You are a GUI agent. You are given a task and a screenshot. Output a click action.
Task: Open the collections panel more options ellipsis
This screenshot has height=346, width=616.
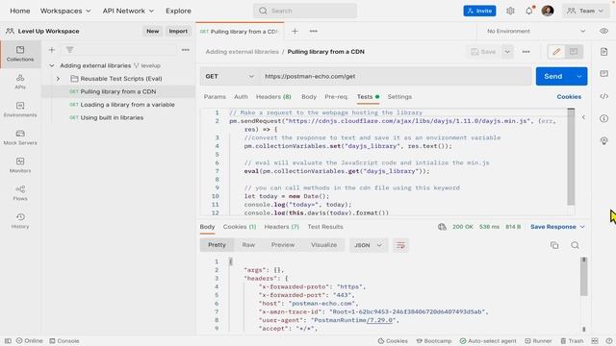click(x=186, y=50)
